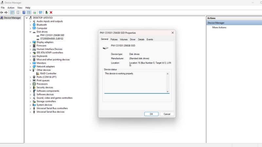Expand the IDE ATA/ATAPI controllers category
Screen dimensions: 262x147
[x=30, y=53]
